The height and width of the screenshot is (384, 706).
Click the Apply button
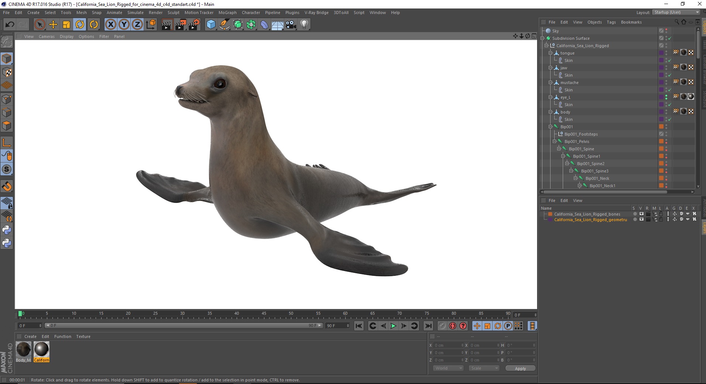pyautogui.click(x=520, y=369)
